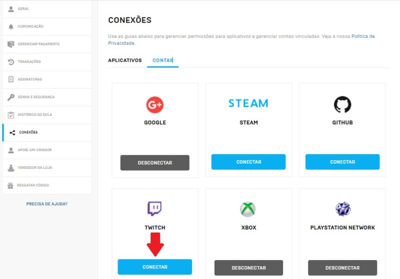Viewport: 400px width, 279px height.
Task: Click the Resgatar Código gift icon
Action: pos(10,185)
